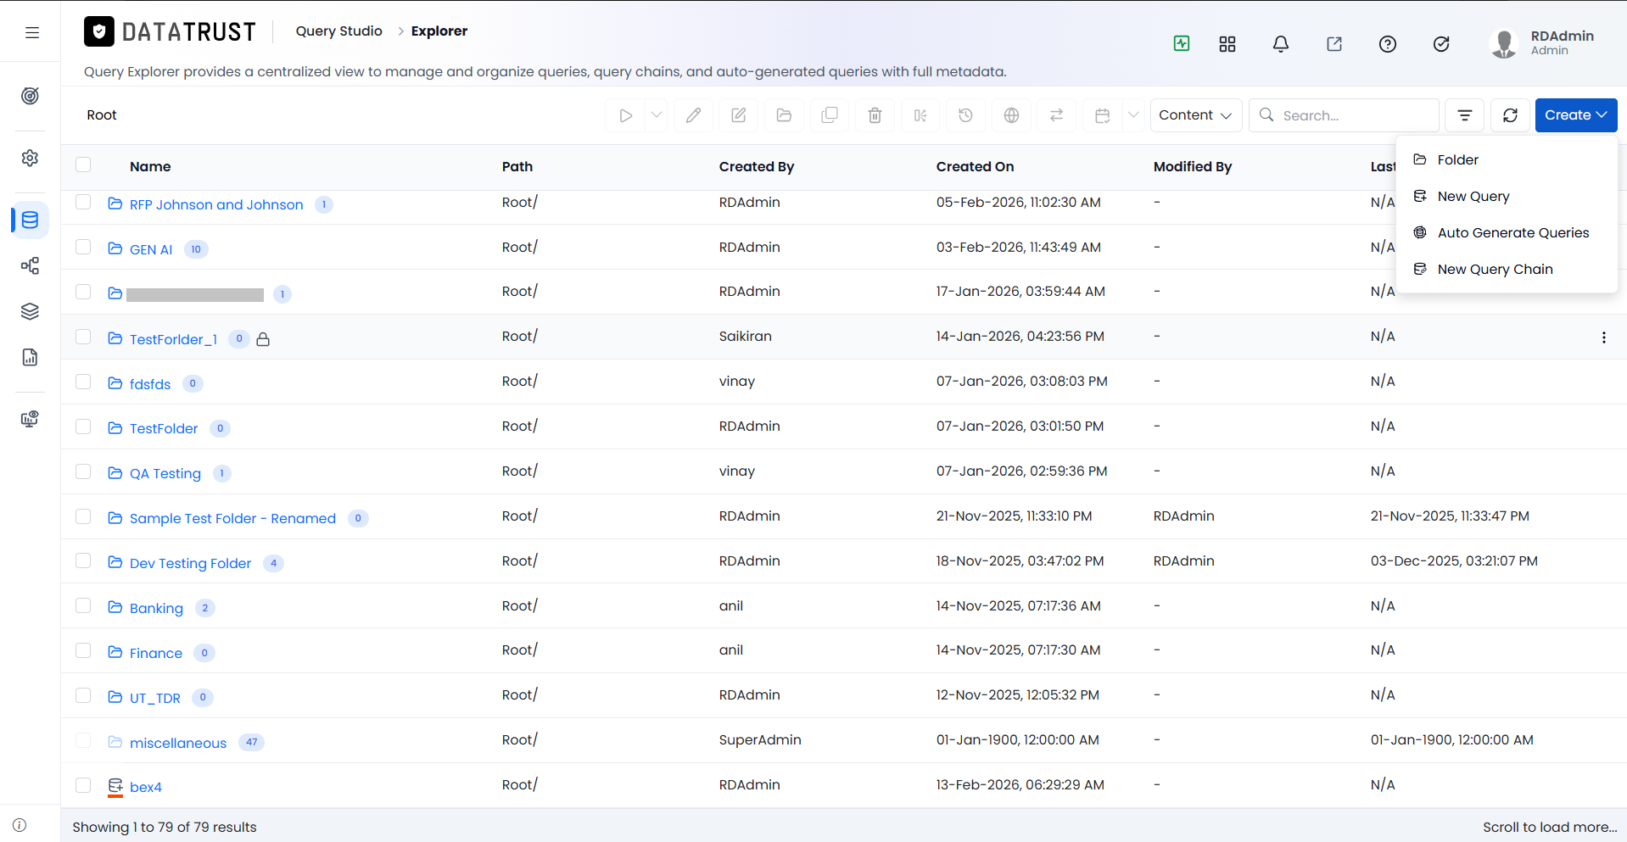Click the calendar schedule toolbar icon

(1103, 115)
